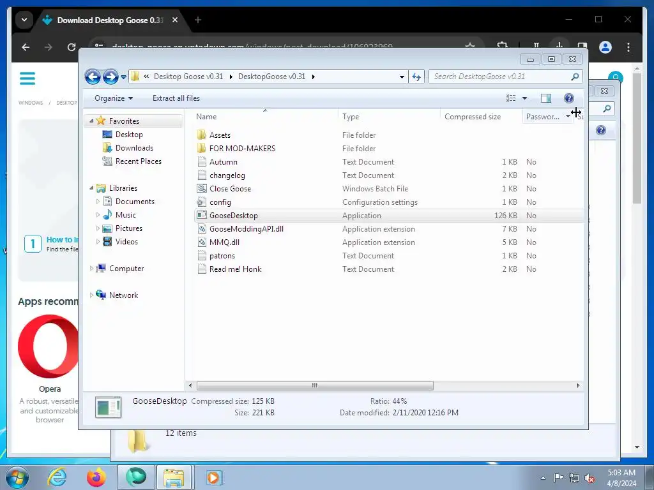This screenshot has width=654, height=490.
Task: Reload the browser page
Action: click(x=72, y=47)
